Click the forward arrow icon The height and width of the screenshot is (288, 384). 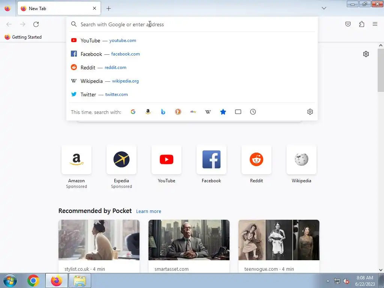tap(22, 24)
